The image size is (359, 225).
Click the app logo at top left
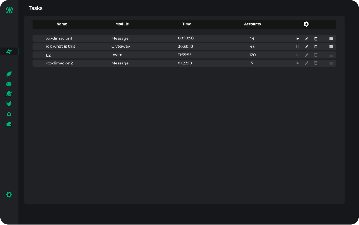tap(9, 10)
